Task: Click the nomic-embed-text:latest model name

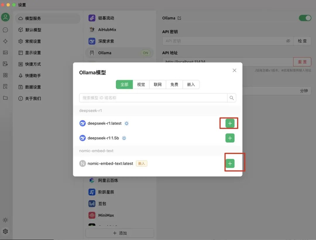Action: pyautogui.click(x=110, y=163)
